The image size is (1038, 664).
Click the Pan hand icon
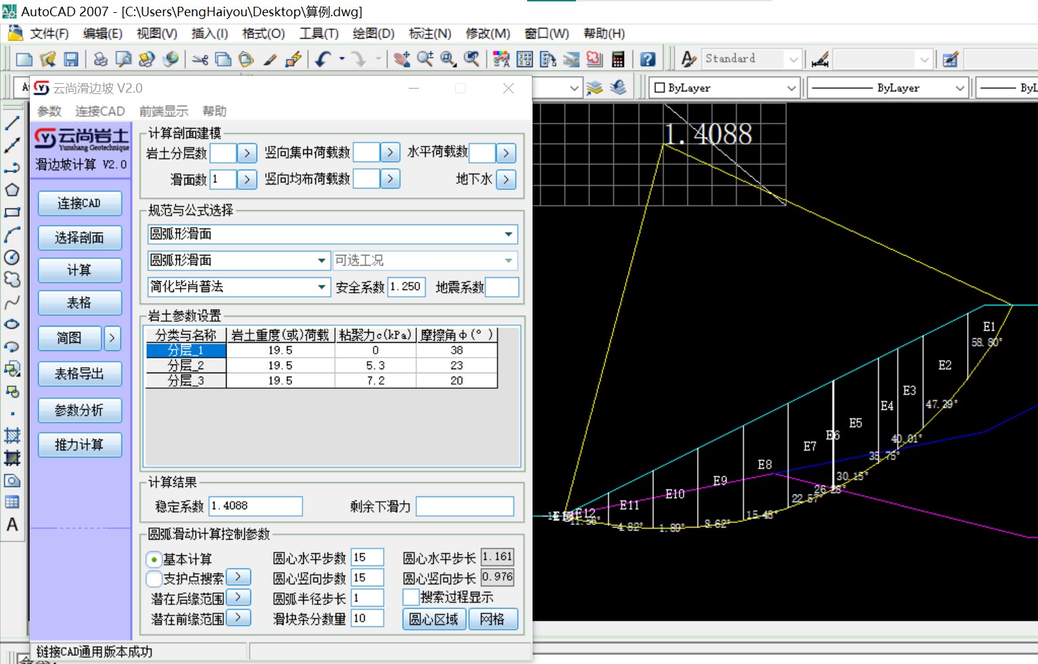coord(402,60)
